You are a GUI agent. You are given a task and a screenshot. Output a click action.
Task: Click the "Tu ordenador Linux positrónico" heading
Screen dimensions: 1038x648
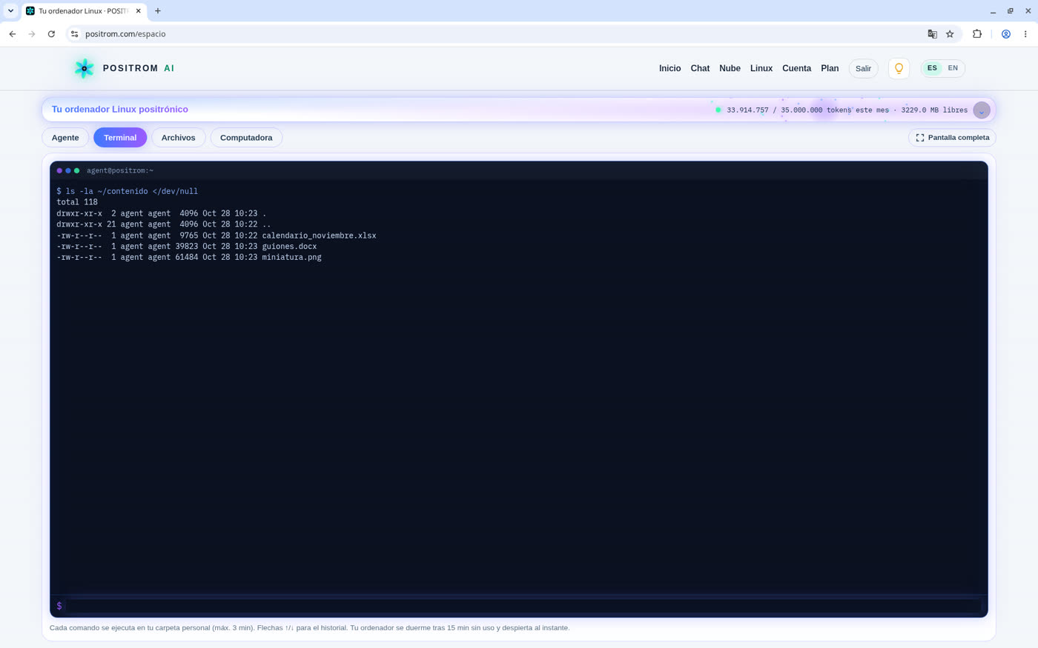(x=120, y=110)
